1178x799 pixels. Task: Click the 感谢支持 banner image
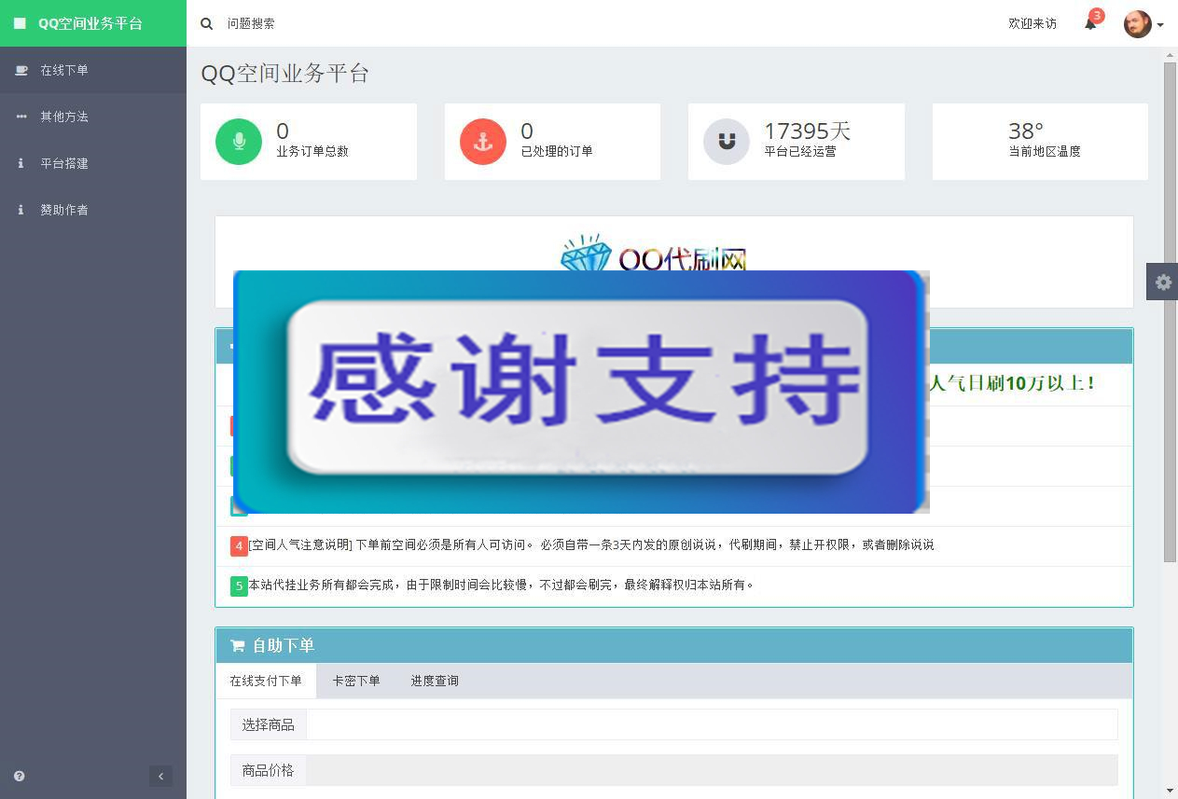581,392
